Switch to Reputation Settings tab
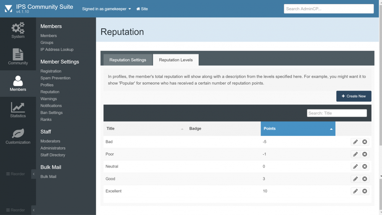The width and height of the screenshot is (382, 215). (128, 60)
